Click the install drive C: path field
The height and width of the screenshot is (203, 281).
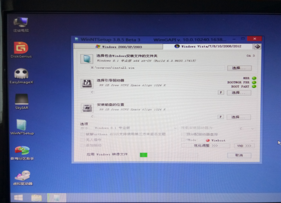coord(153,117)
